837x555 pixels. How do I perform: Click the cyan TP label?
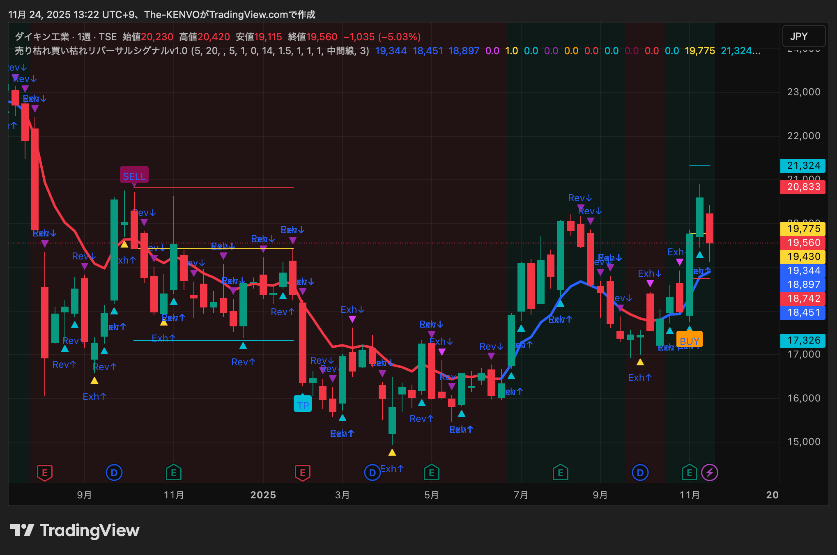click(303, 405)
